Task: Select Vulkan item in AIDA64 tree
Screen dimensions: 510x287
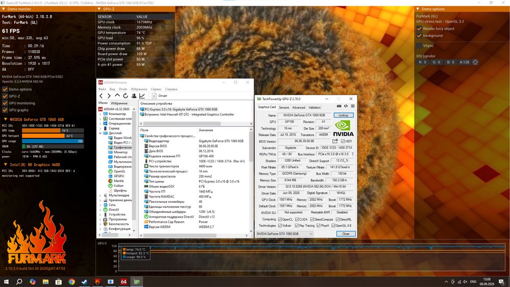Action: [x=118, y=186]
